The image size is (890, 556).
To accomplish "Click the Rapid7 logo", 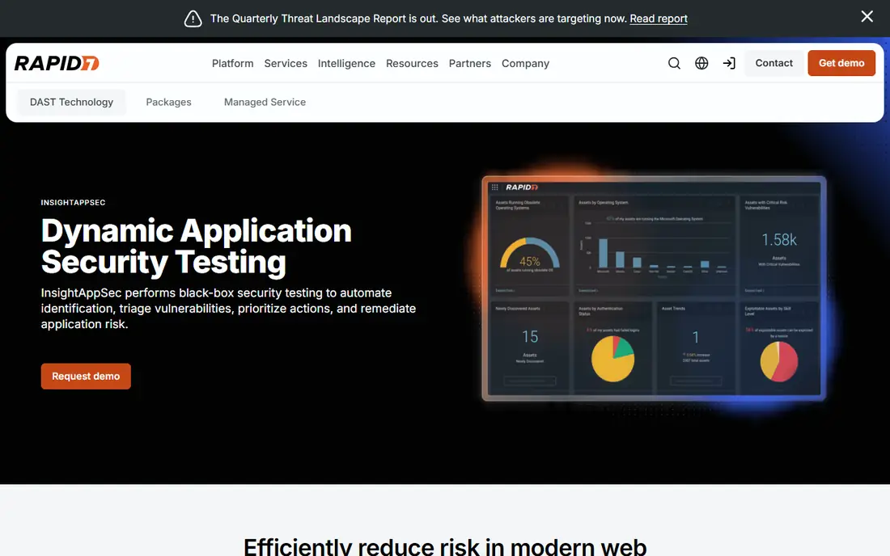I will click(x=57, y=63).
